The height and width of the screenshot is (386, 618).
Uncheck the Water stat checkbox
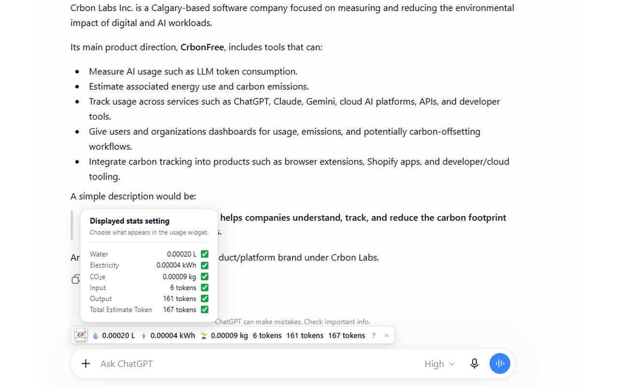205,254
